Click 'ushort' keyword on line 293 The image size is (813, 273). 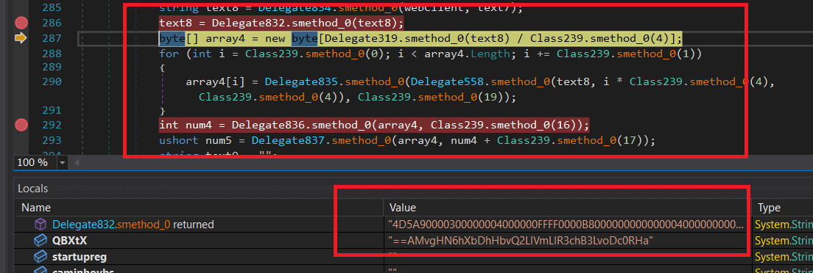coord(179,141)
